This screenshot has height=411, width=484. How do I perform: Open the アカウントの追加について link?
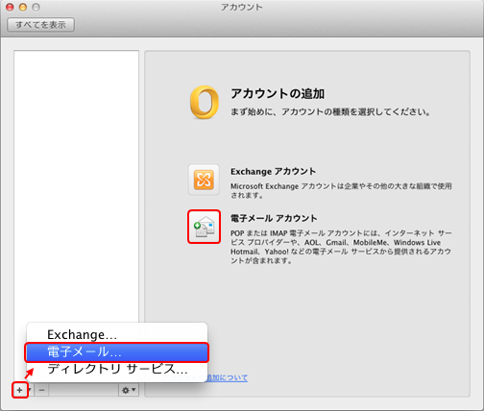[205, 377]
